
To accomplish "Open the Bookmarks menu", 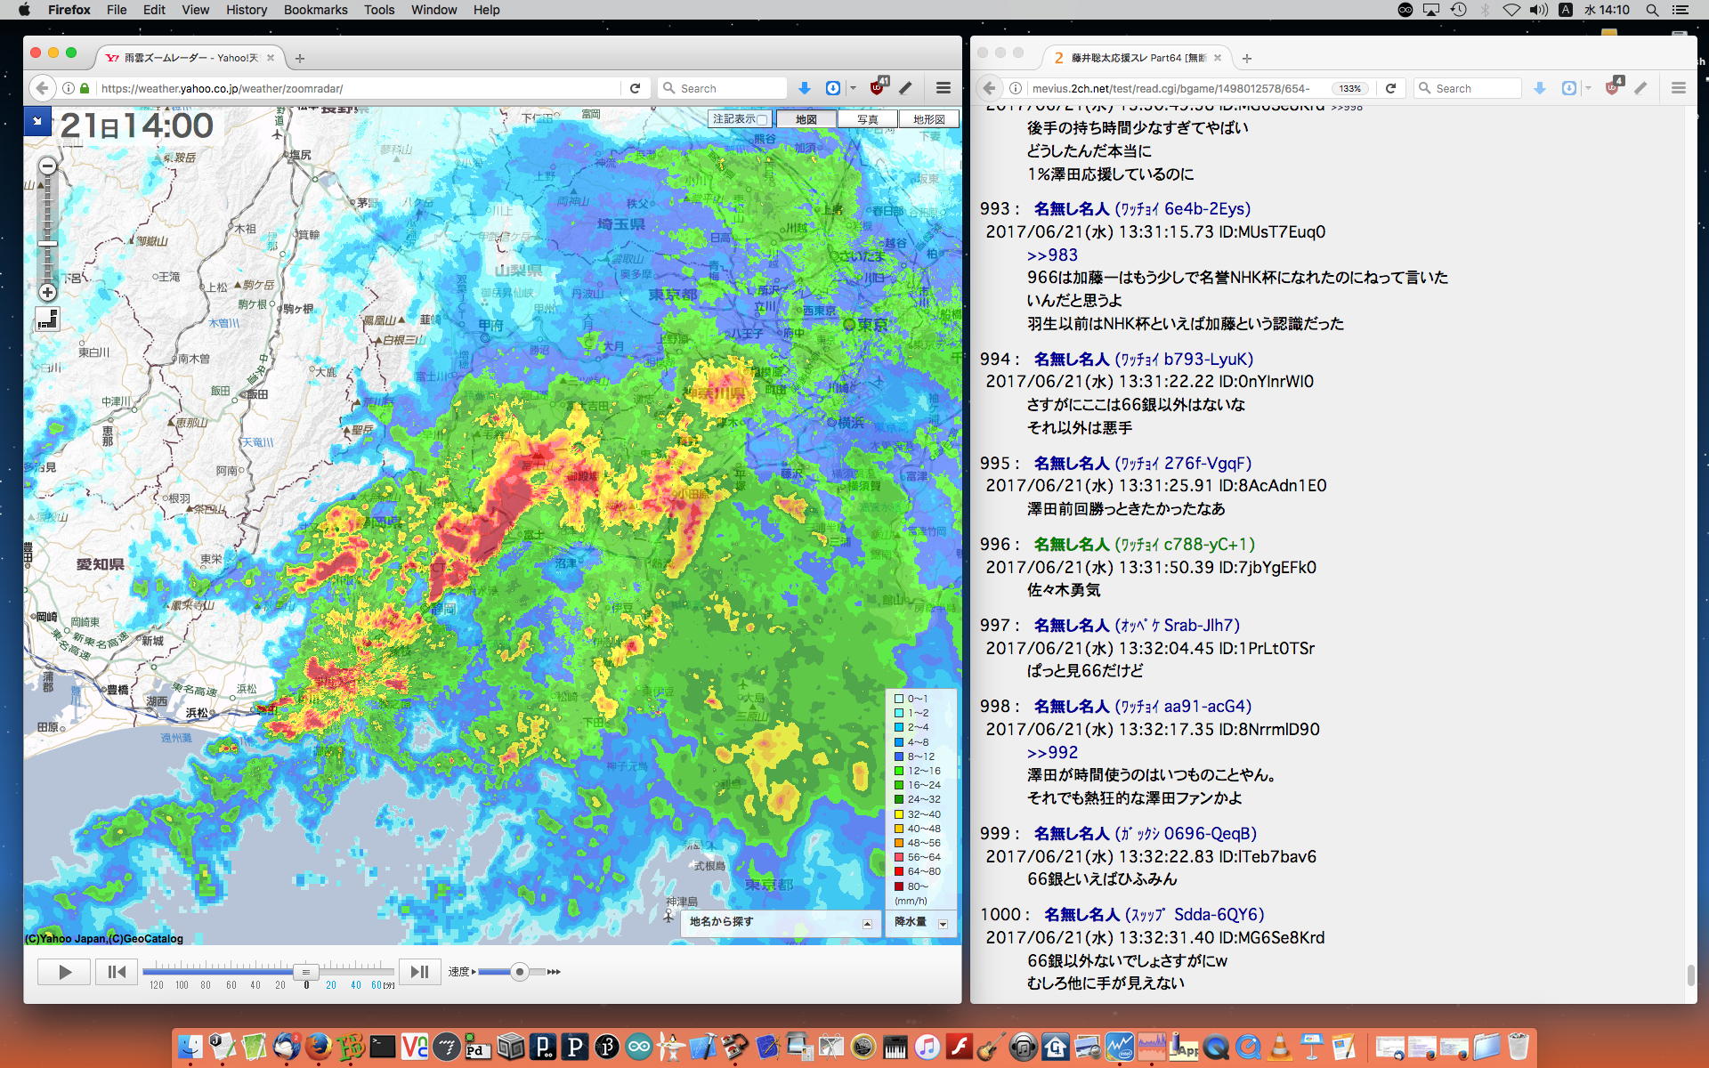I will click(315, 10).
